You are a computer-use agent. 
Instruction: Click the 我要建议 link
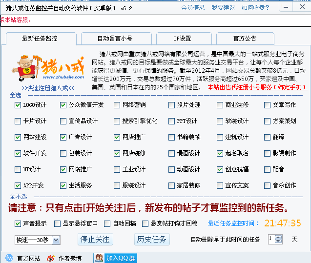click(223, 8)
